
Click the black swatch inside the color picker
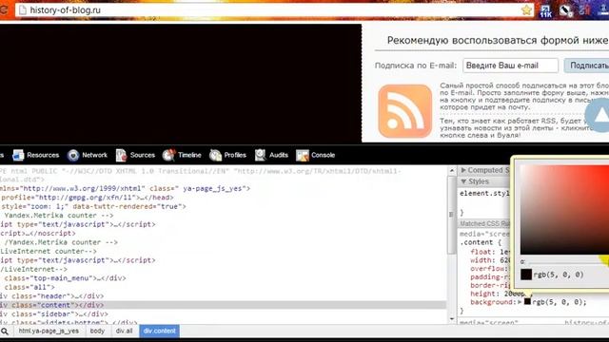[526, 275]
